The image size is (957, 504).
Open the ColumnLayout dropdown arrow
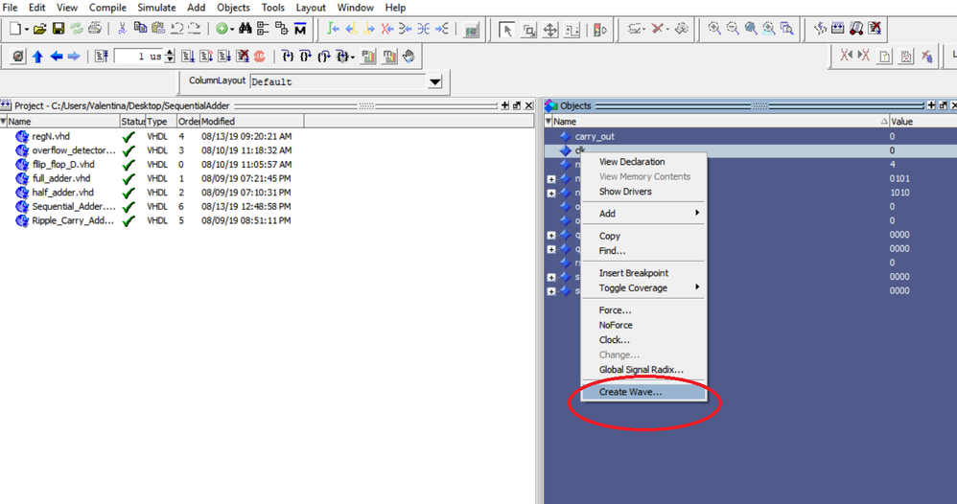click(x=435, y=81)
